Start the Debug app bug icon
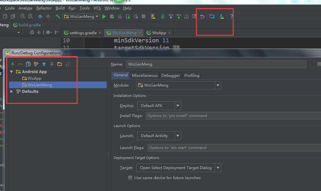The image size is (321, 191). click(x=112, y=17)
